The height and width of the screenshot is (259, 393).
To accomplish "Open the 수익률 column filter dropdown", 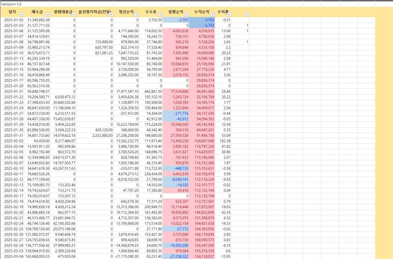I will [x=229, y=15].
